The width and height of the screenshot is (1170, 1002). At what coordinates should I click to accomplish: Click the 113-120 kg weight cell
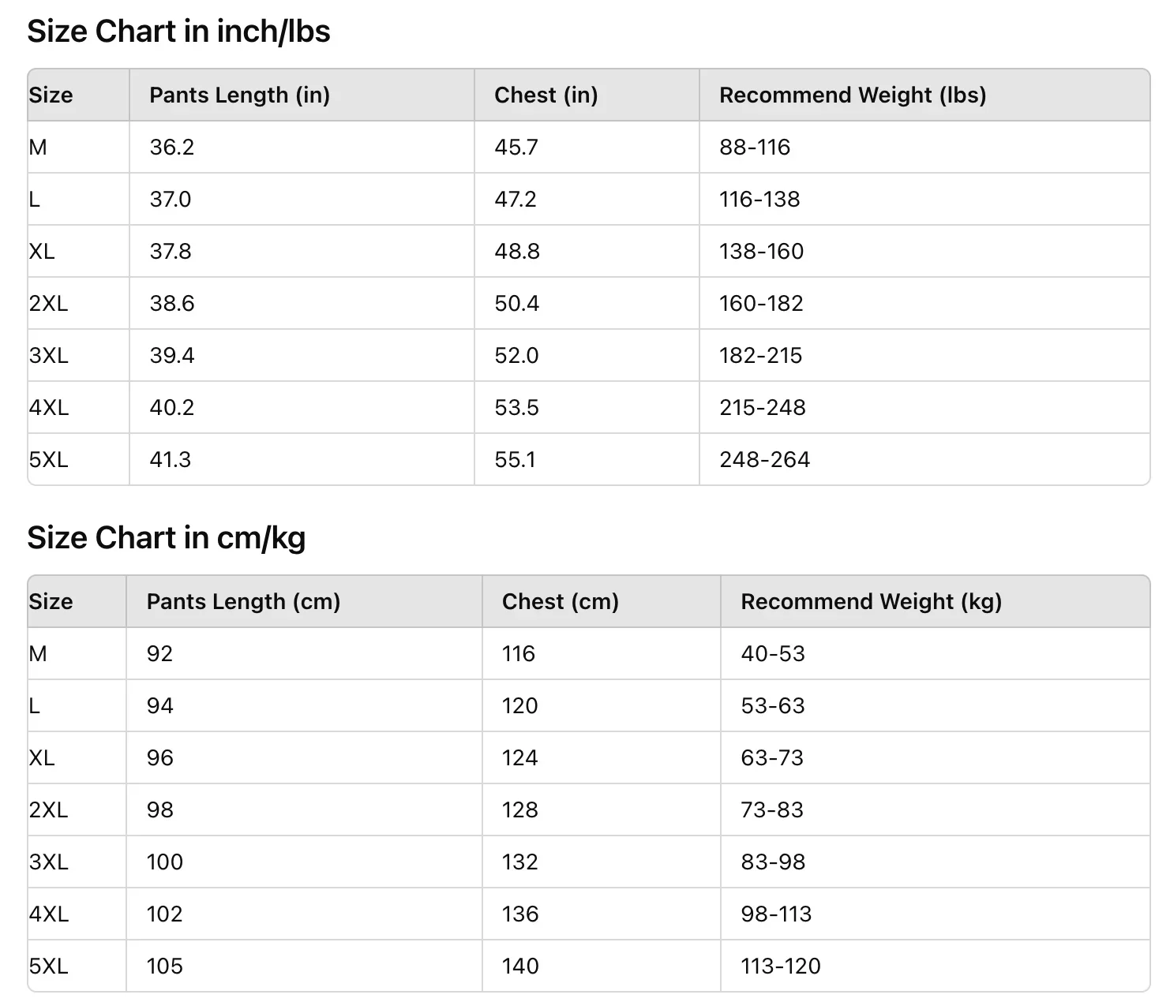(x=780, y=966)
